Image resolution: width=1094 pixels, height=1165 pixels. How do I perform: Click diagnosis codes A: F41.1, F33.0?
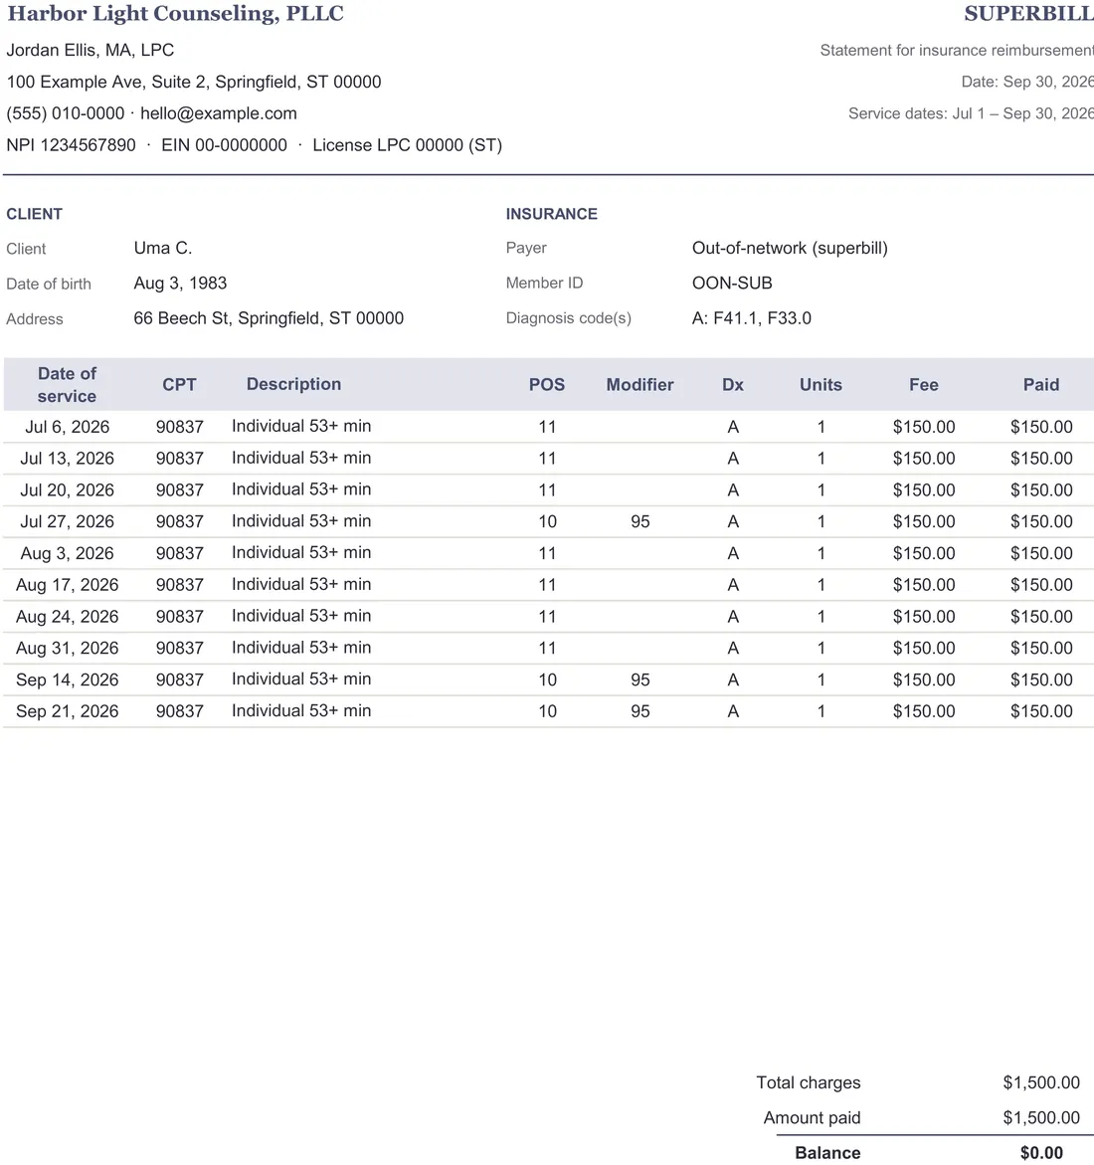(752, 318)
